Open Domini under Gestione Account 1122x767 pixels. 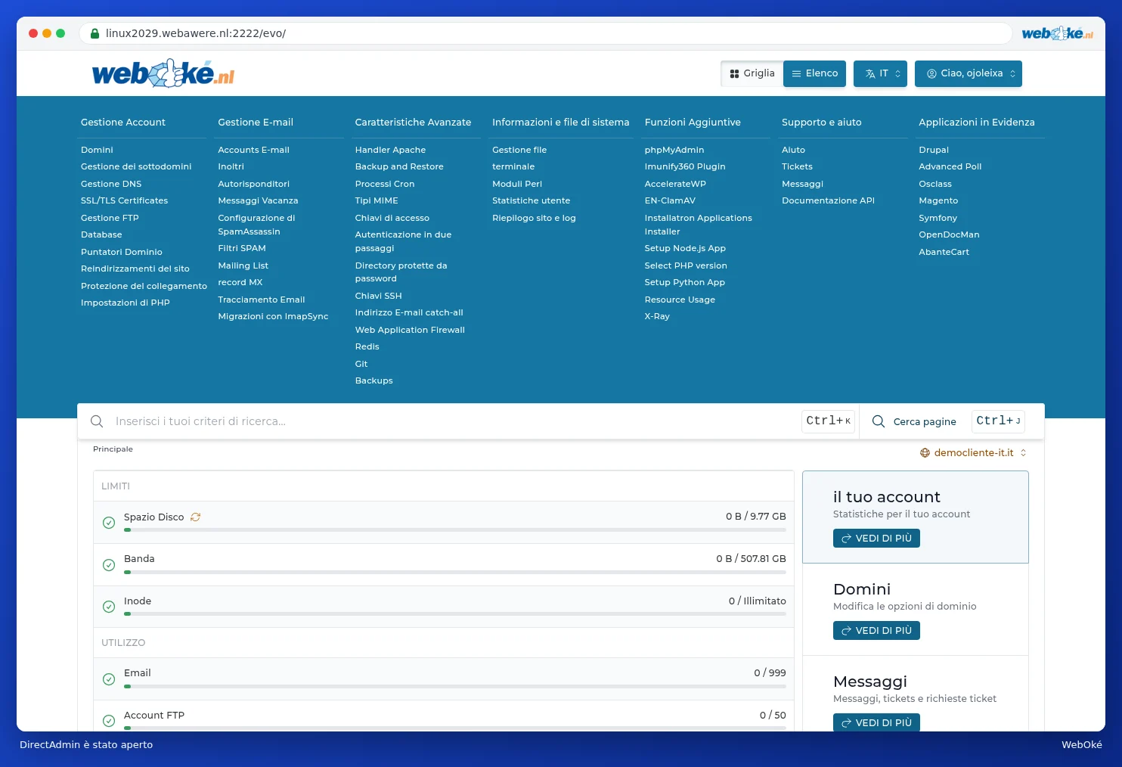97,151
